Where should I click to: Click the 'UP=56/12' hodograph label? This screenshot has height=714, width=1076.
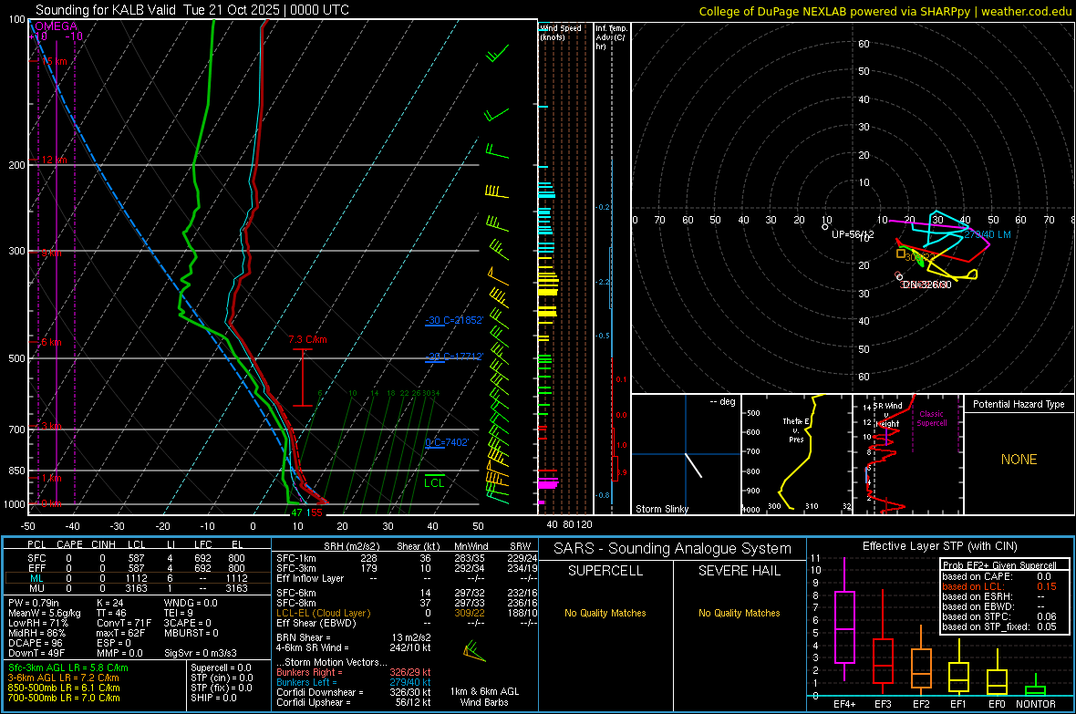click(x=853, y=234)
